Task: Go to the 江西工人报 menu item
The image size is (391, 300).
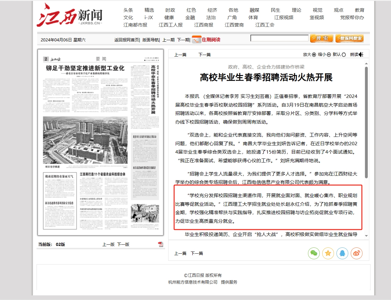Action: (171, 25)
